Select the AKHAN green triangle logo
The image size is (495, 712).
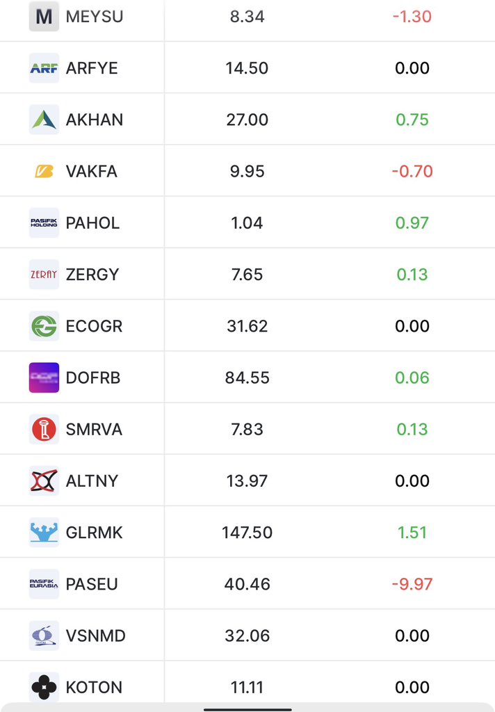pyautogui.click(x=44, y=120)
